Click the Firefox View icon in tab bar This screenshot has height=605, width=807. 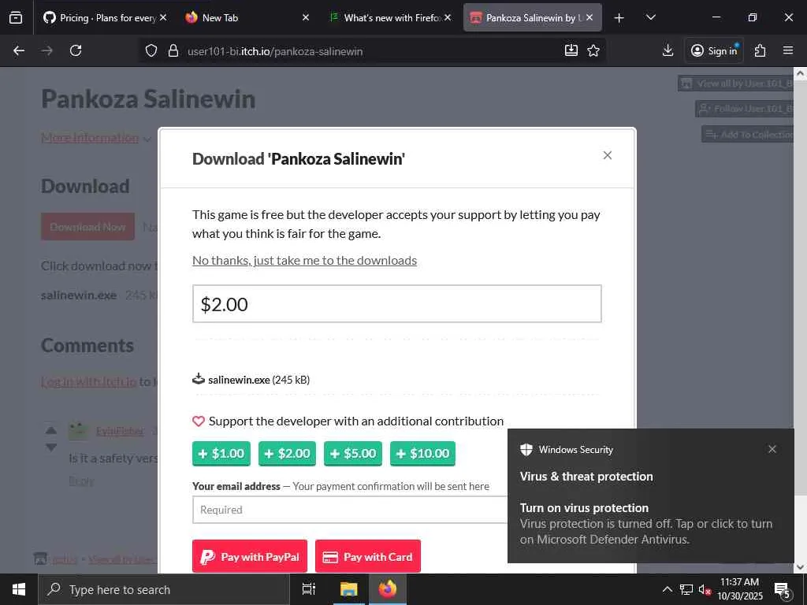click(16, 17)
